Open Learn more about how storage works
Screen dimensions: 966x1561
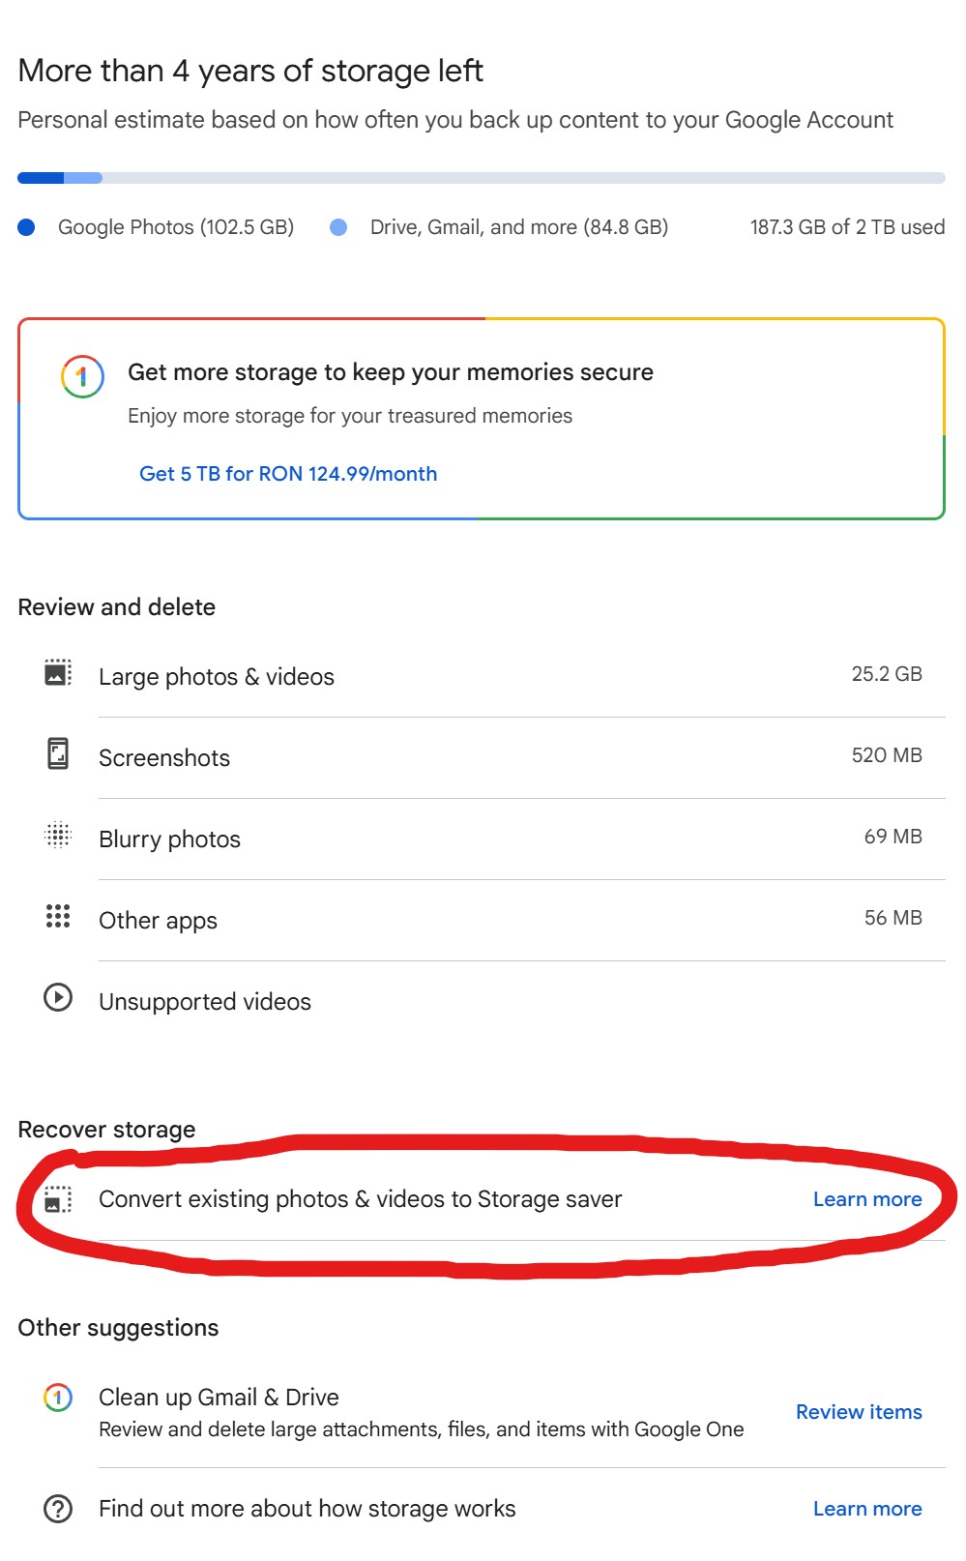pyautogui.click(x=867, y=1509)
